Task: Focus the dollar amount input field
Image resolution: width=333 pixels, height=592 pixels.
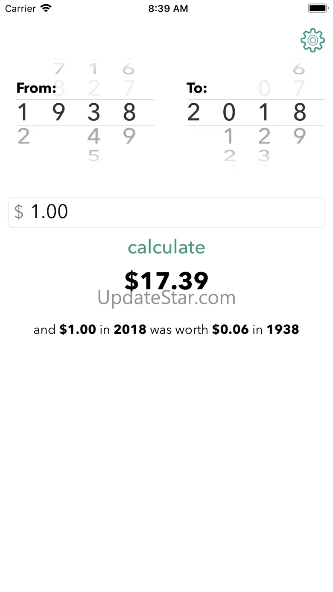Action: [x=171, y=212]
